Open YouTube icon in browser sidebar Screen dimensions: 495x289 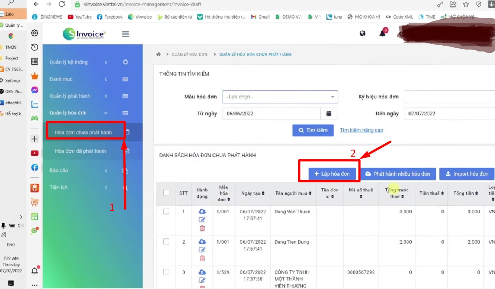35,153
